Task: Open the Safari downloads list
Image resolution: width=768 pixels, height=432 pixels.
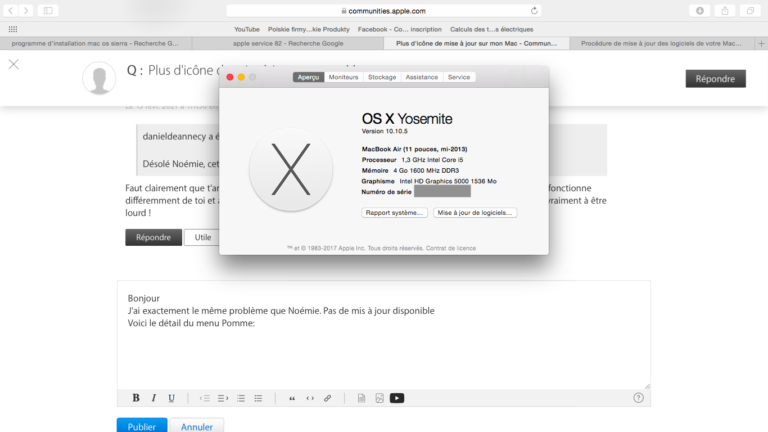Action: pyautogui.click(x=700, y=11)
